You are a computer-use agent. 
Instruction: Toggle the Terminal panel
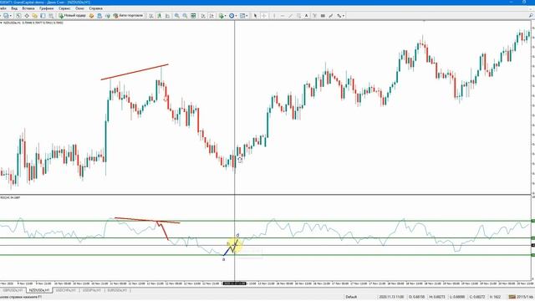[x=43, y=16]
